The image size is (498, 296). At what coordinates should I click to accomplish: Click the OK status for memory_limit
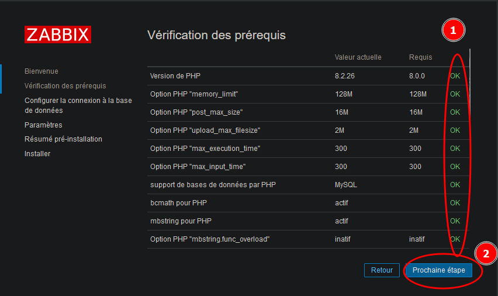(455, 94)
